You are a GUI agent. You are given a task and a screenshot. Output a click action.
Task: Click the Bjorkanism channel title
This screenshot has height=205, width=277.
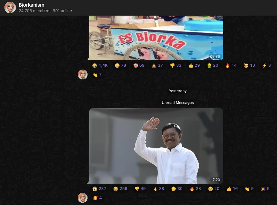point(31,5)
